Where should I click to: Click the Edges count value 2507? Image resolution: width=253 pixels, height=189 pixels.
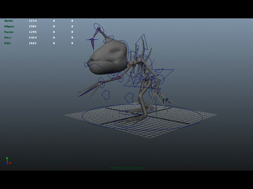click(x=33, y=26)
